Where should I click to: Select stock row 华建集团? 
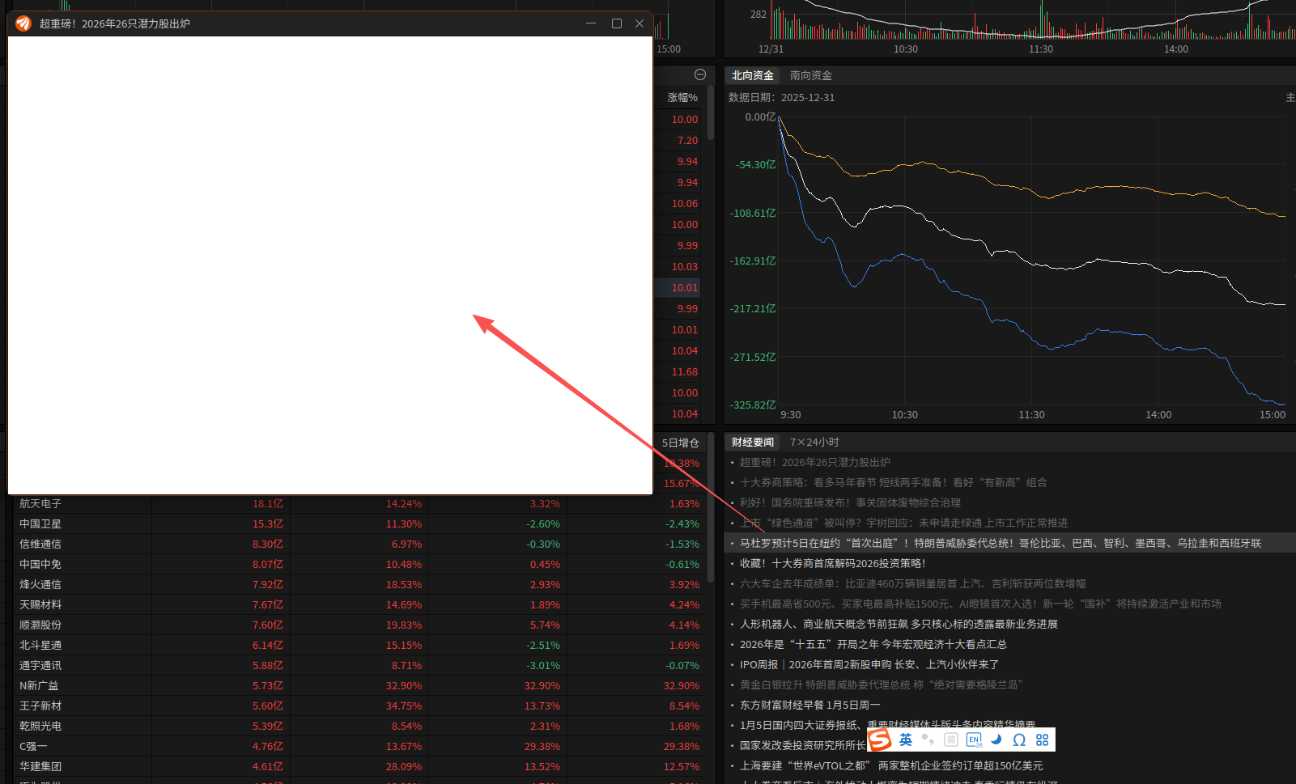359,766
